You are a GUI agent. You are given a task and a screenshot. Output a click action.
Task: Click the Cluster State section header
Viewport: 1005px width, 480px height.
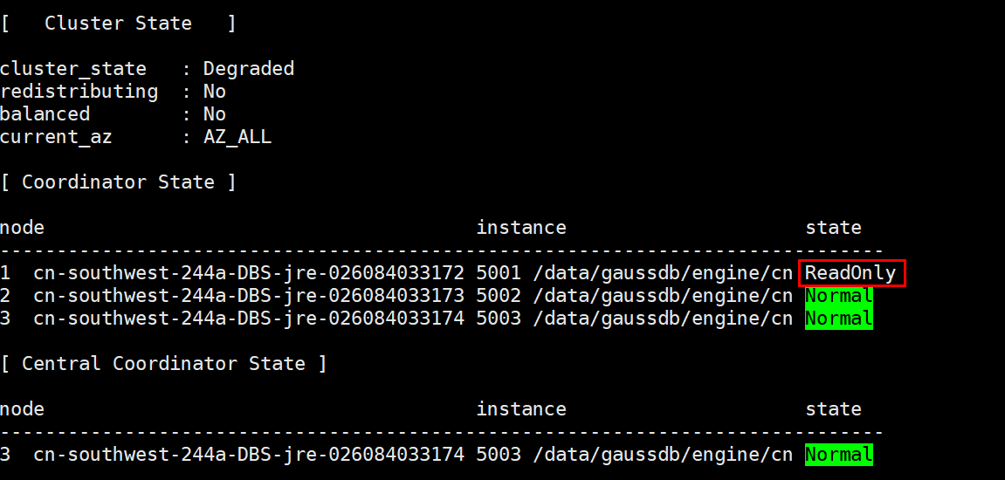(118, 24)
